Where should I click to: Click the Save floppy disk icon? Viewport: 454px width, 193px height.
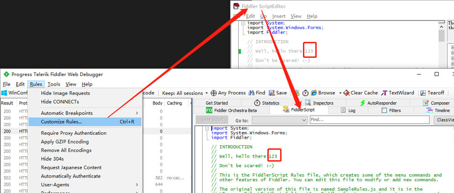coord(271,93)
